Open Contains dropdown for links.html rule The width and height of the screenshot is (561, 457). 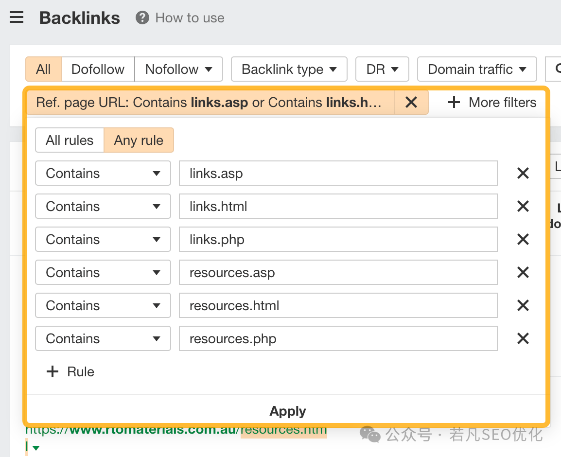[103, 206]
